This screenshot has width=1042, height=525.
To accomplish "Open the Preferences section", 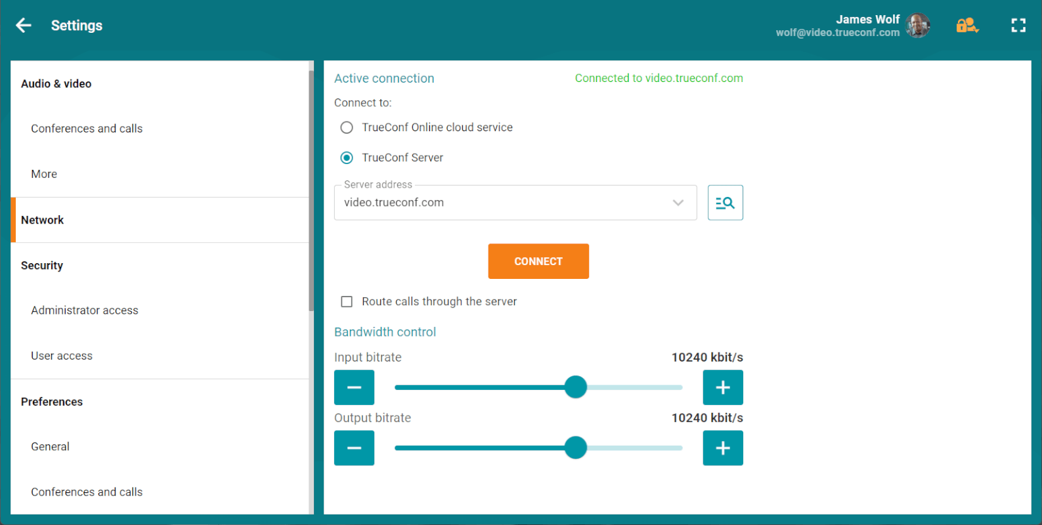I will point(160,402).
